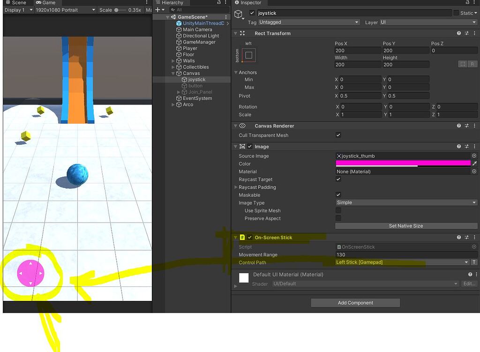480x352 pixels.
Task: Expand the Walls object in the Hierarchy
Action: point(173,60)
